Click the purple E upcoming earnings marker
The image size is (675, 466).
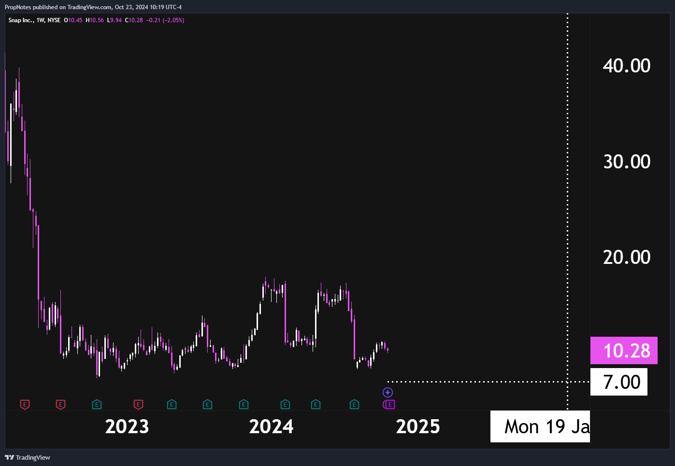(x=390, y=404)
